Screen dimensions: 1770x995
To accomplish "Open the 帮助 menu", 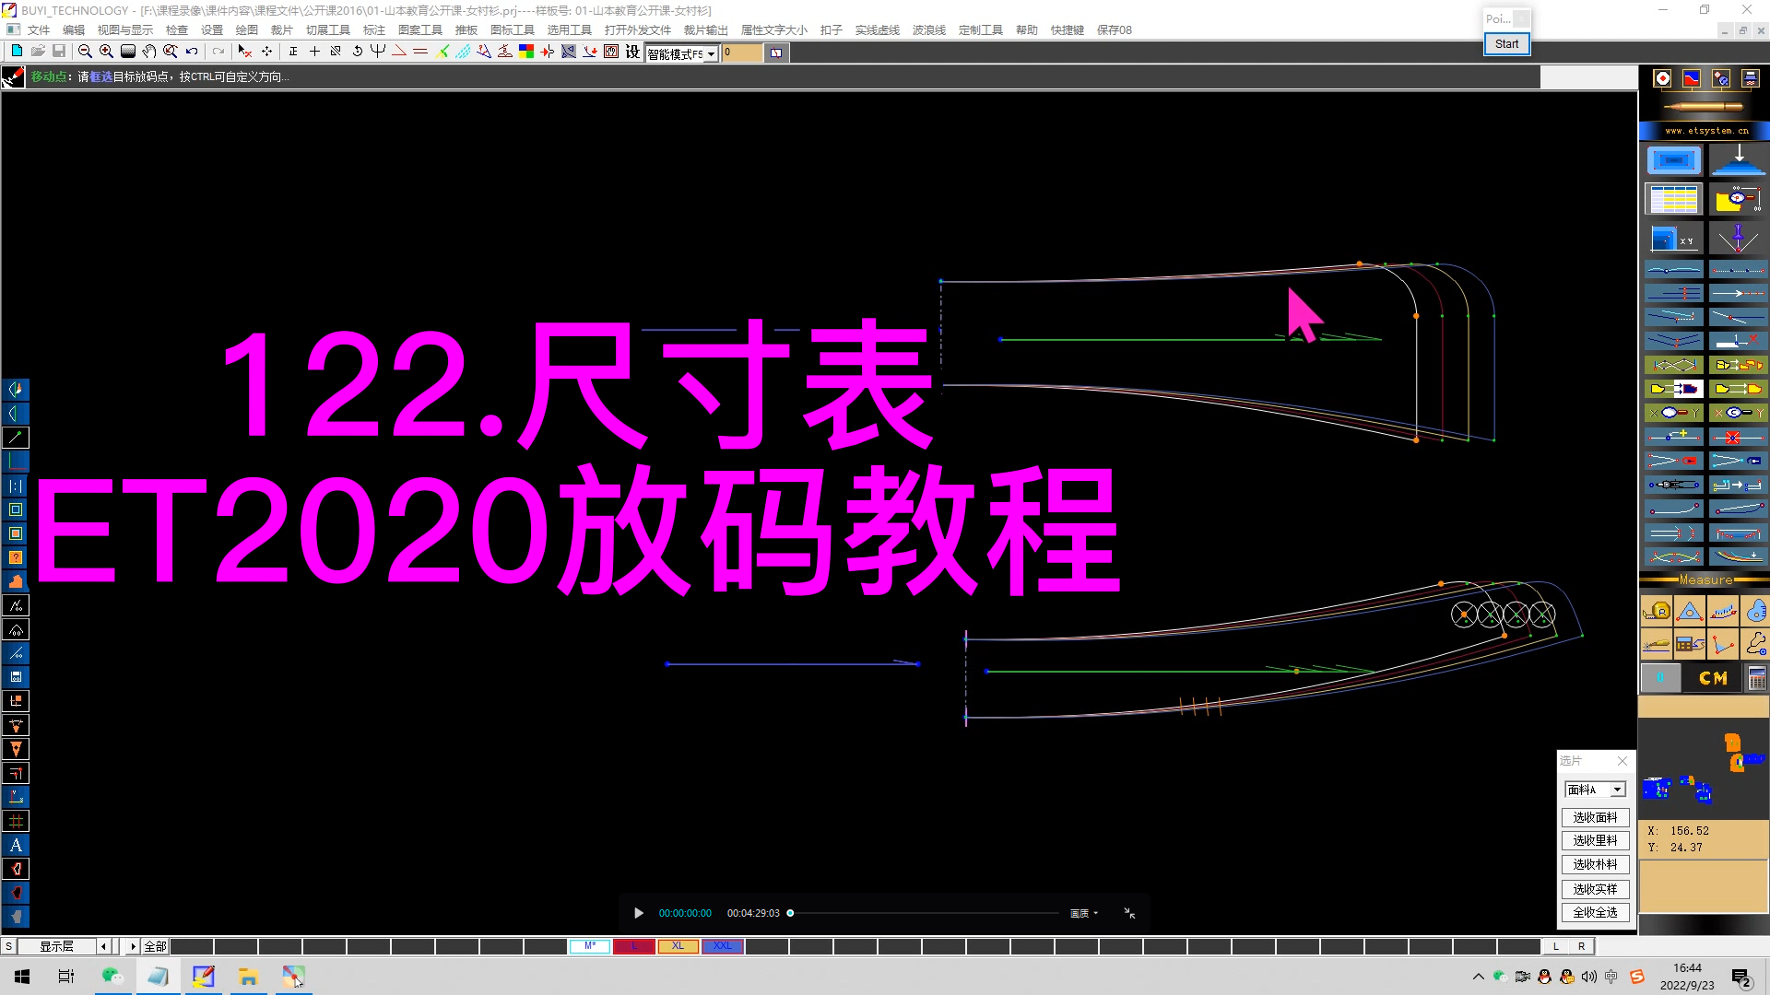I will point(1027,29).
